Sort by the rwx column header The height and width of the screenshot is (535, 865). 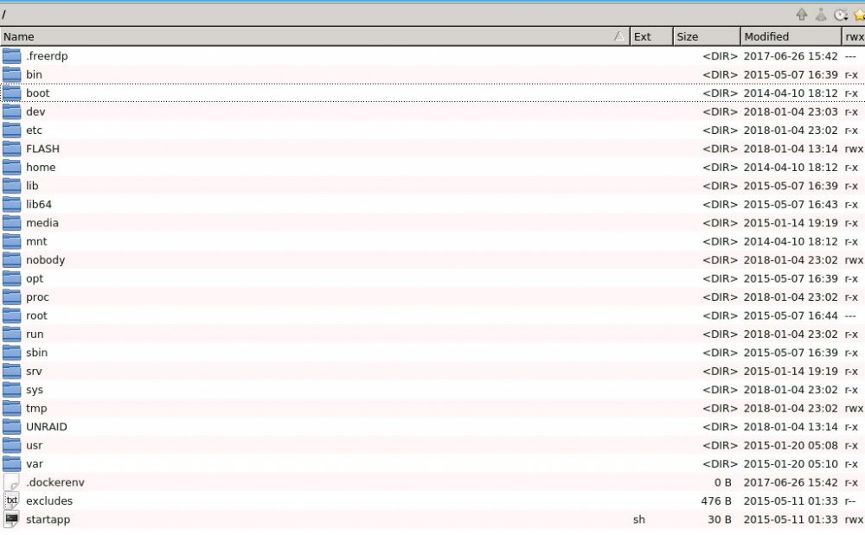point(854,36)
